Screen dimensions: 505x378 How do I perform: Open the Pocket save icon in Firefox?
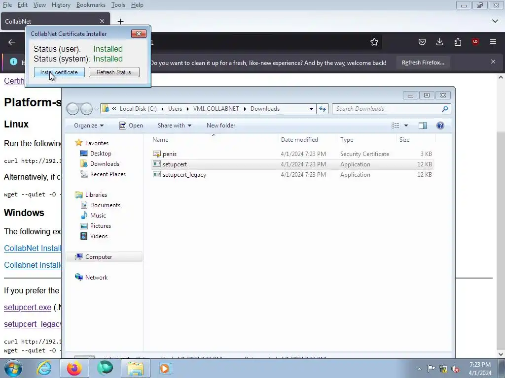pos(422,42)
